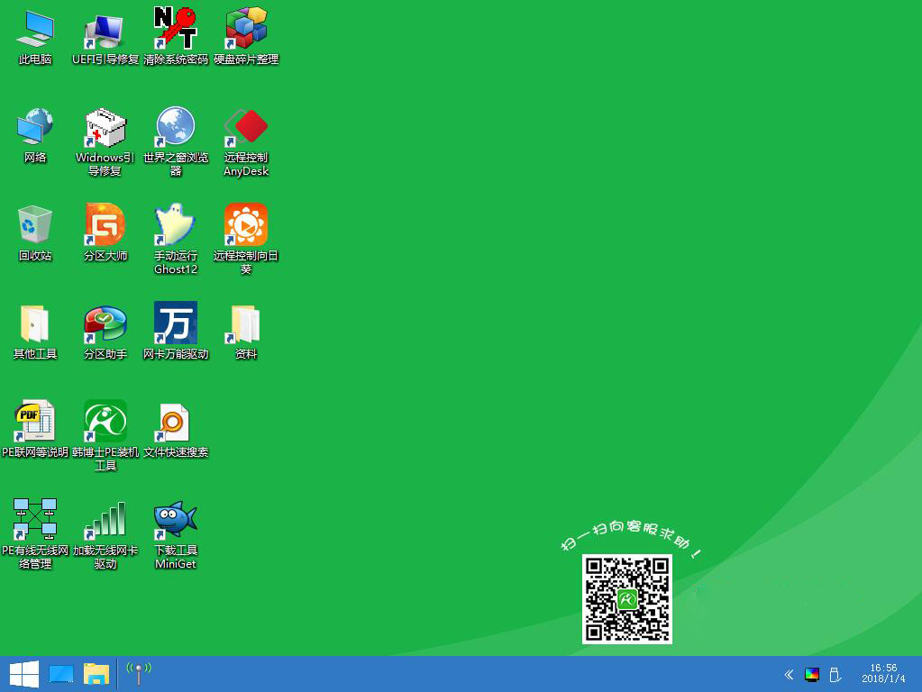Click the 世界之窗浏览器 browser icon
922x692 pixels.
tap(176, 128)
